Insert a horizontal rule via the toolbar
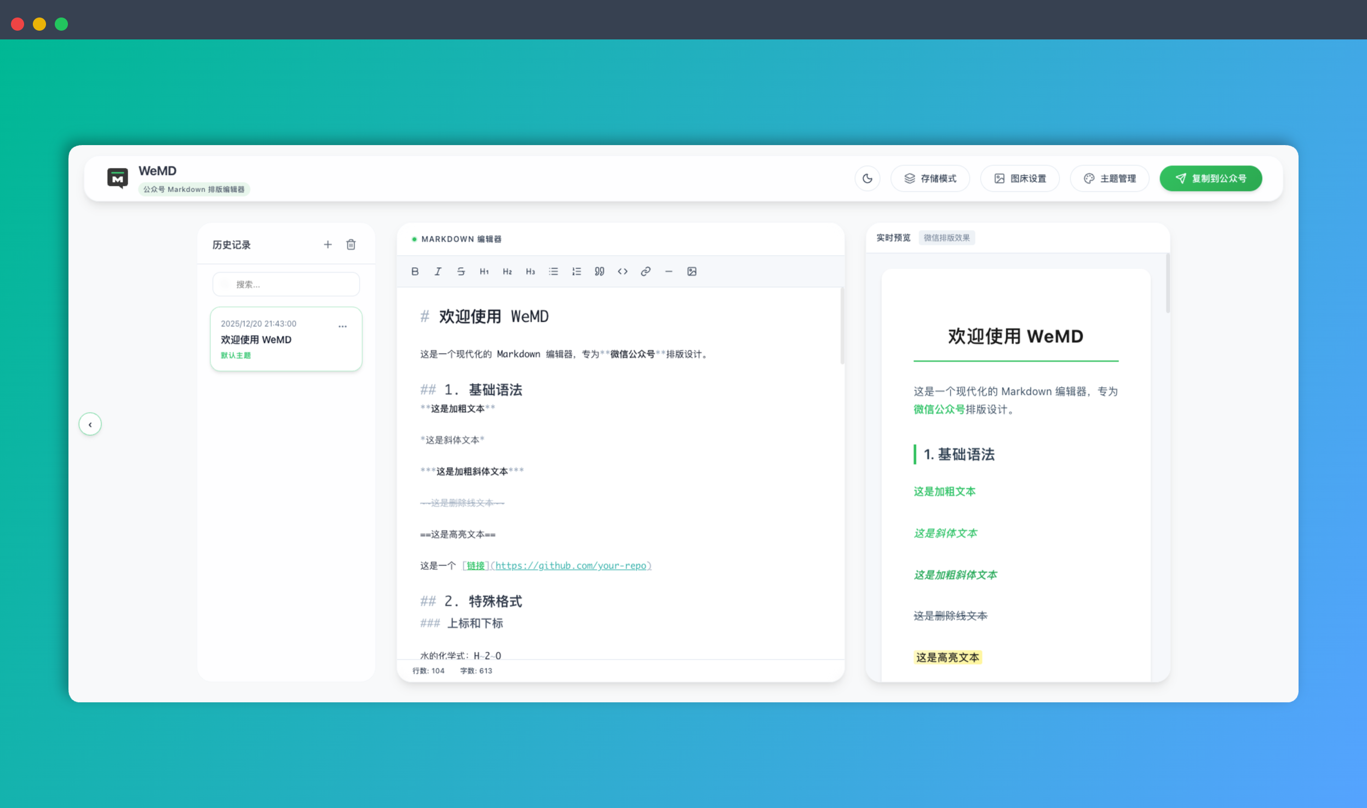The width and height of the screenshot is (1367, 808). tap(668, 271)
